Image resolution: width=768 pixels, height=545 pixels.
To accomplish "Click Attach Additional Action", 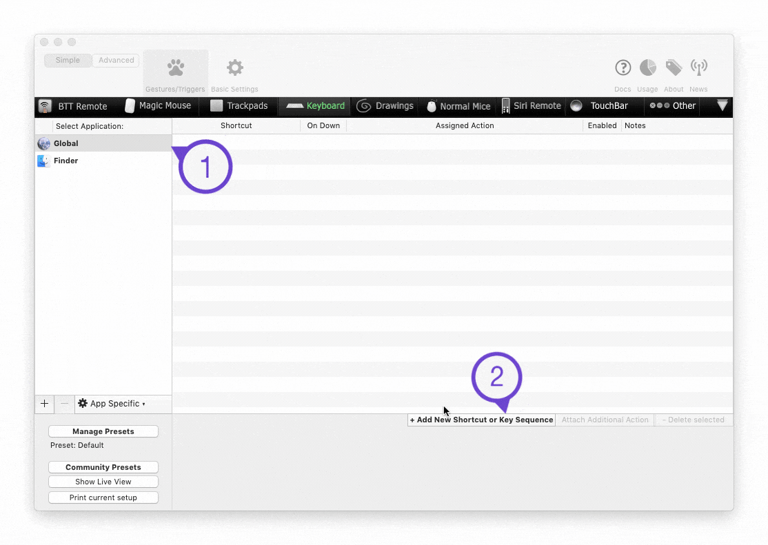I will pos(605,420).
